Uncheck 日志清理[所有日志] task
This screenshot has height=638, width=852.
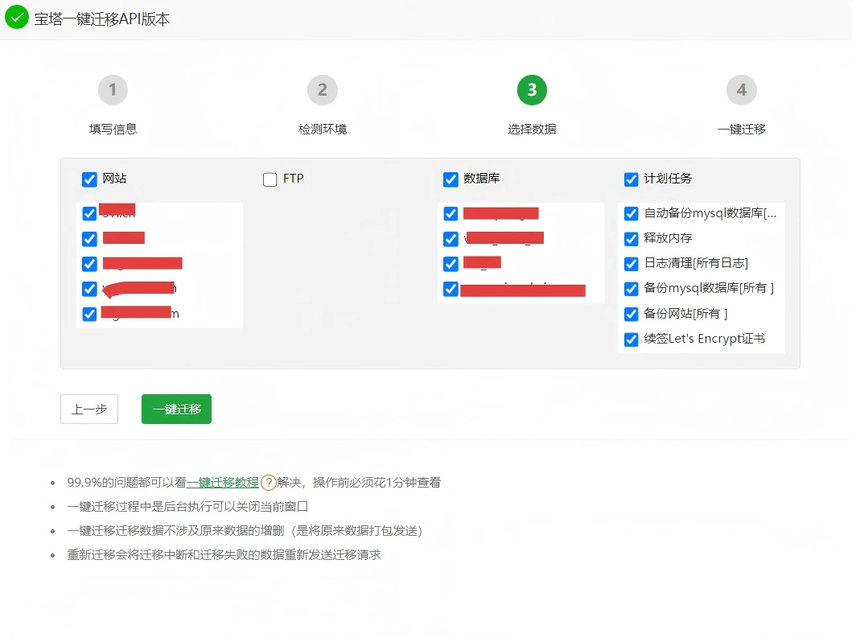coord(632,264)
